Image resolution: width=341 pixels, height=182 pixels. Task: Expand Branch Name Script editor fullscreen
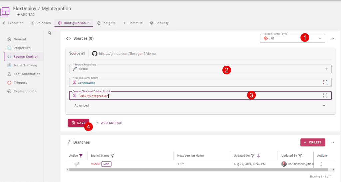point(325,82)
